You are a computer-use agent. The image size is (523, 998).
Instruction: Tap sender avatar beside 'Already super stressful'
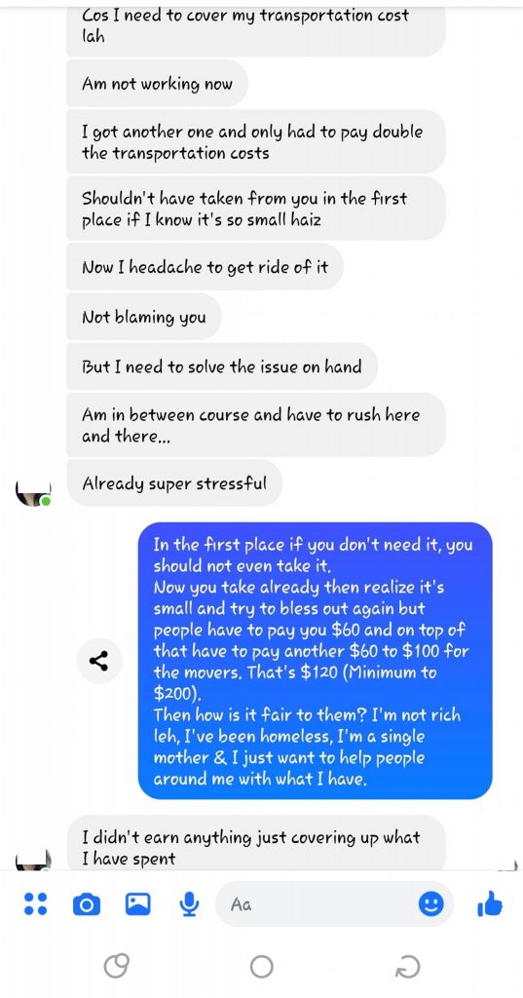tap(33, 492)
